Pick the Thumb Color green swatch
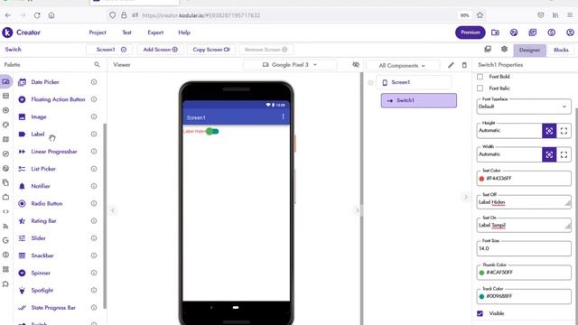578x325 pixels. [481, 273]
